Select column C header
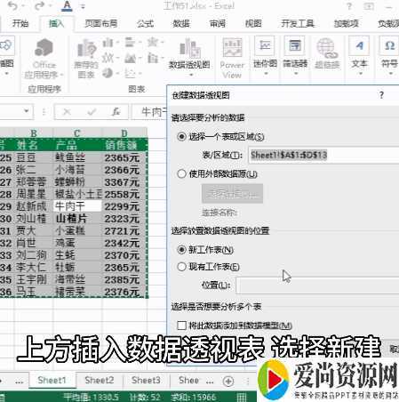399x402 pixels. coord(77,133)
